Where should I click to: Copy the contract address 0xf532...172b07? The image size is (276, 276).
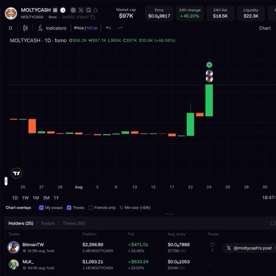(x=93, y=17)
